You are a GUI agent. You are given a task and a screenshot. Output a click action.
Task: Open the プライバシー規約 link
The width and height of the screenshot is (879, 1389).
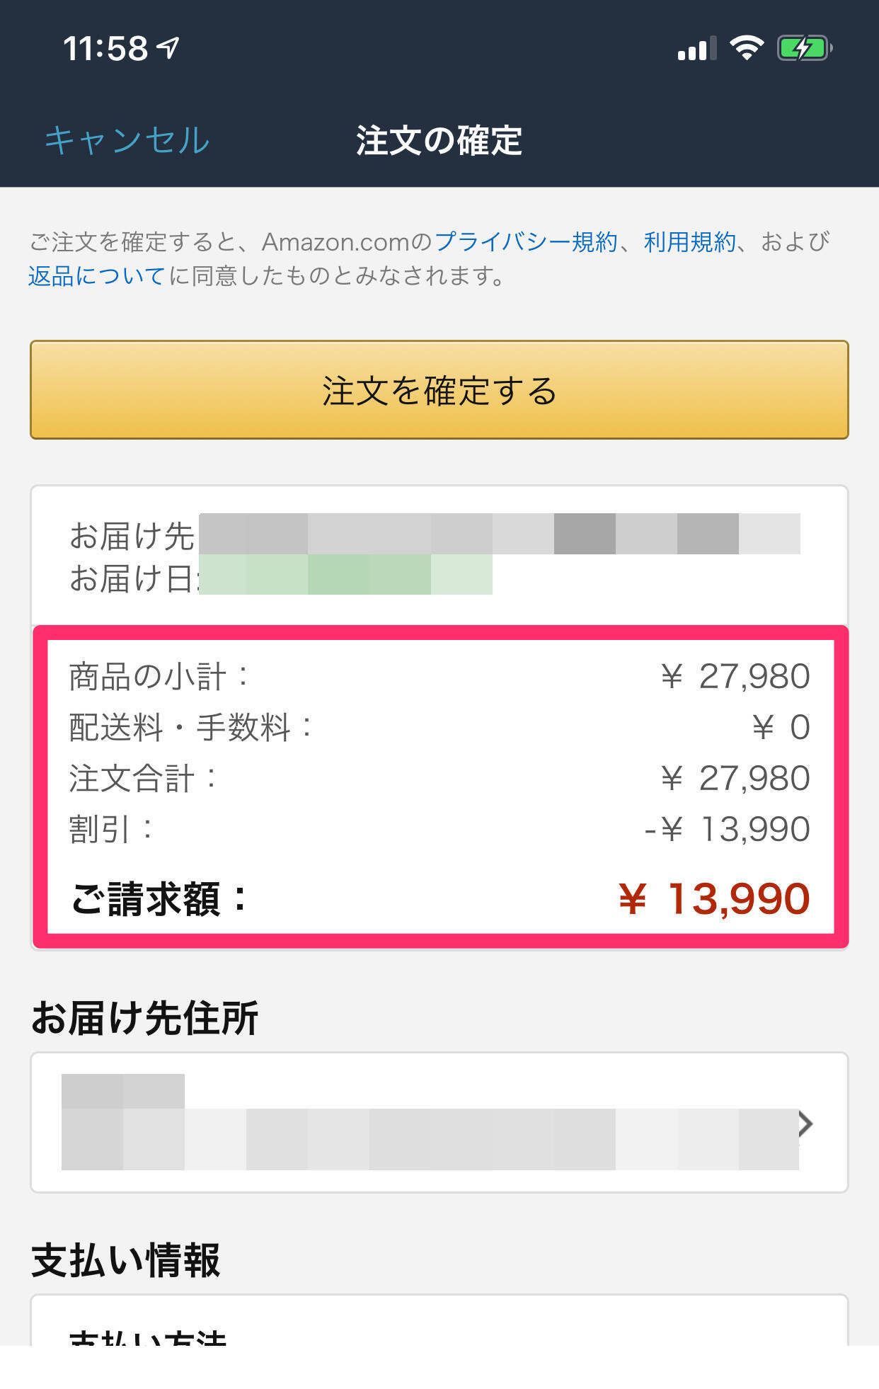pos(526,242)
